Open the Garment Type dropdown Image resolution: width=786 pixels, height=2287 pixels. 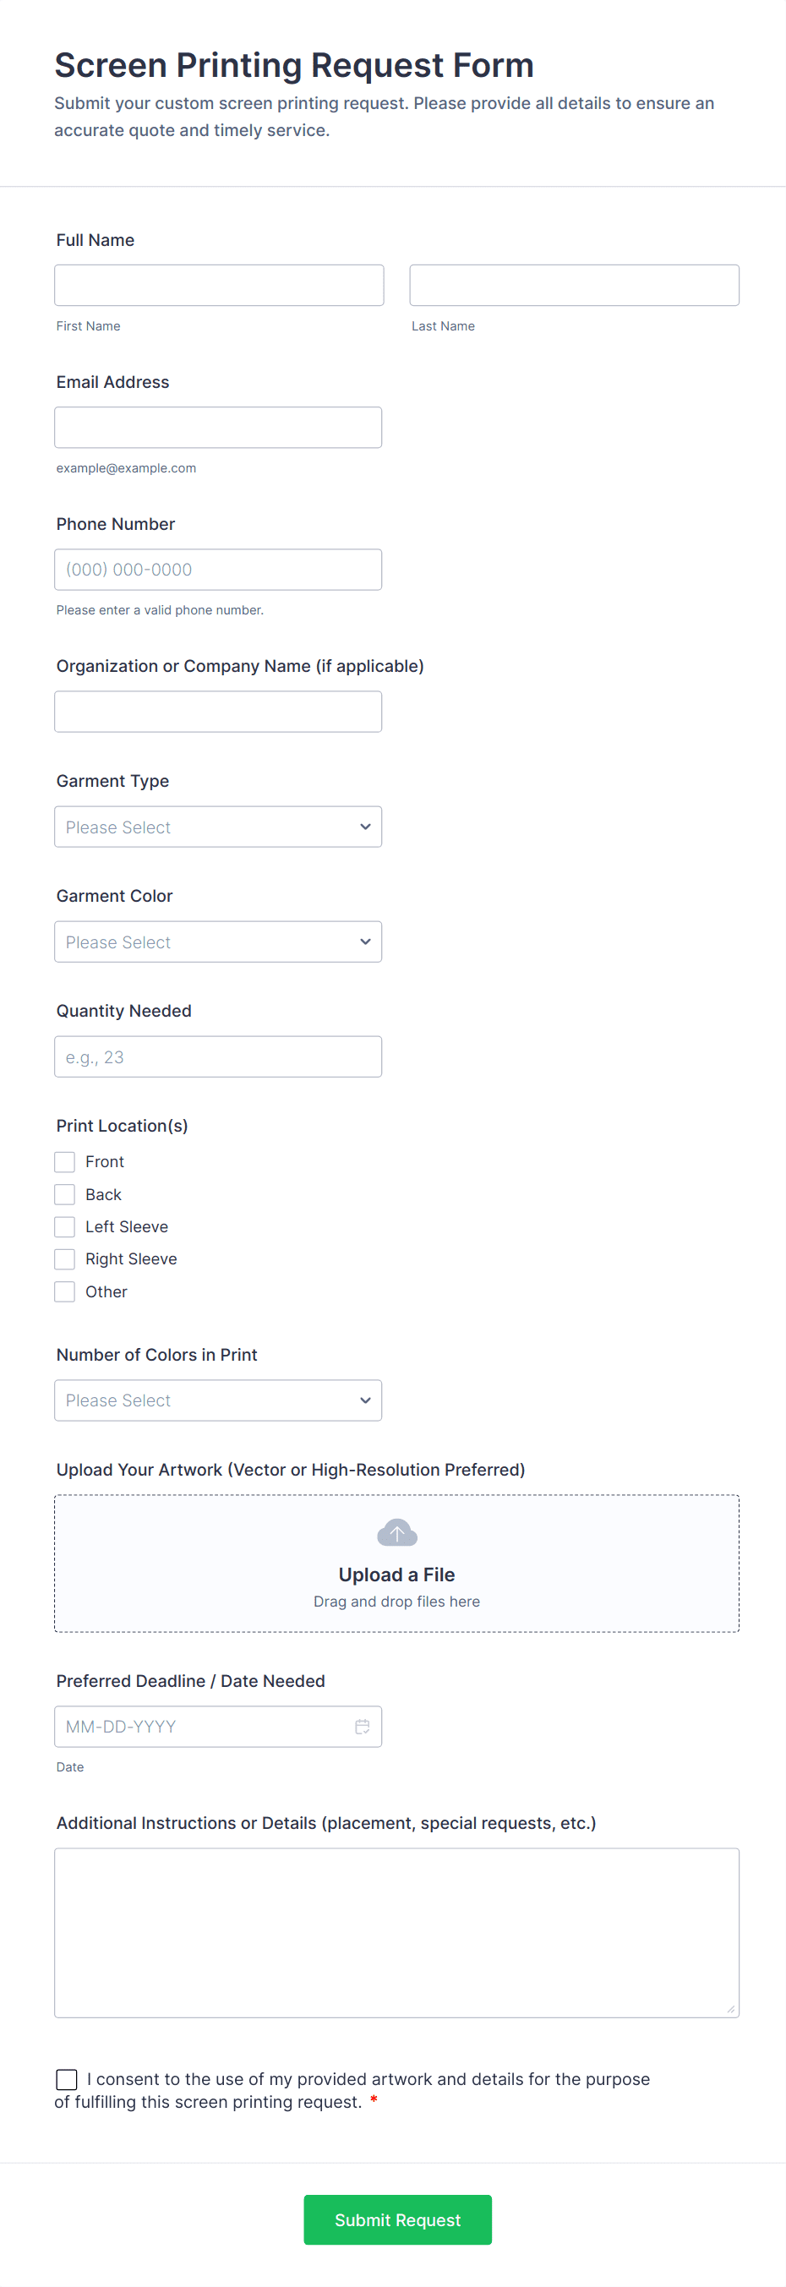click(217, 827)
